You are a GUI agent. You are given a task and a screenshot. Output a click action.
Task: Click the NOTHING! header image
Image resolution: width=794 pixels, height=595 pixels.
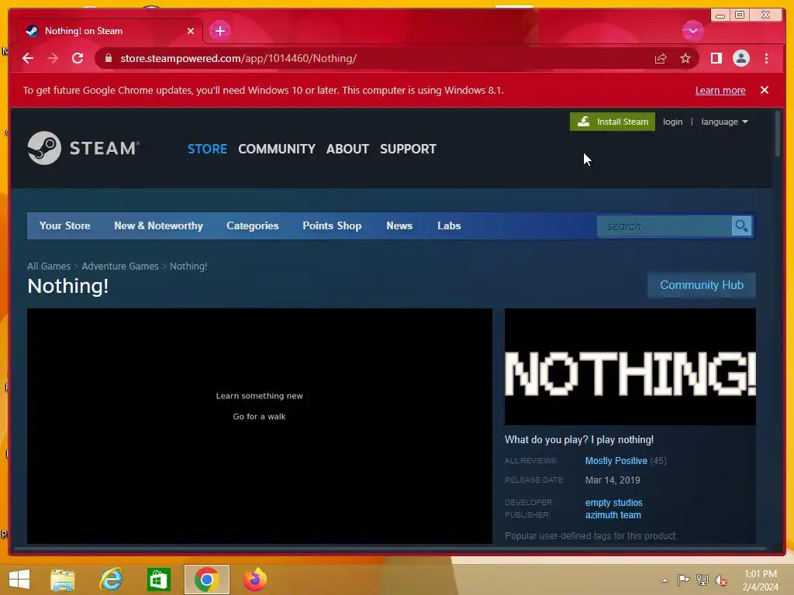coord(630,366)
